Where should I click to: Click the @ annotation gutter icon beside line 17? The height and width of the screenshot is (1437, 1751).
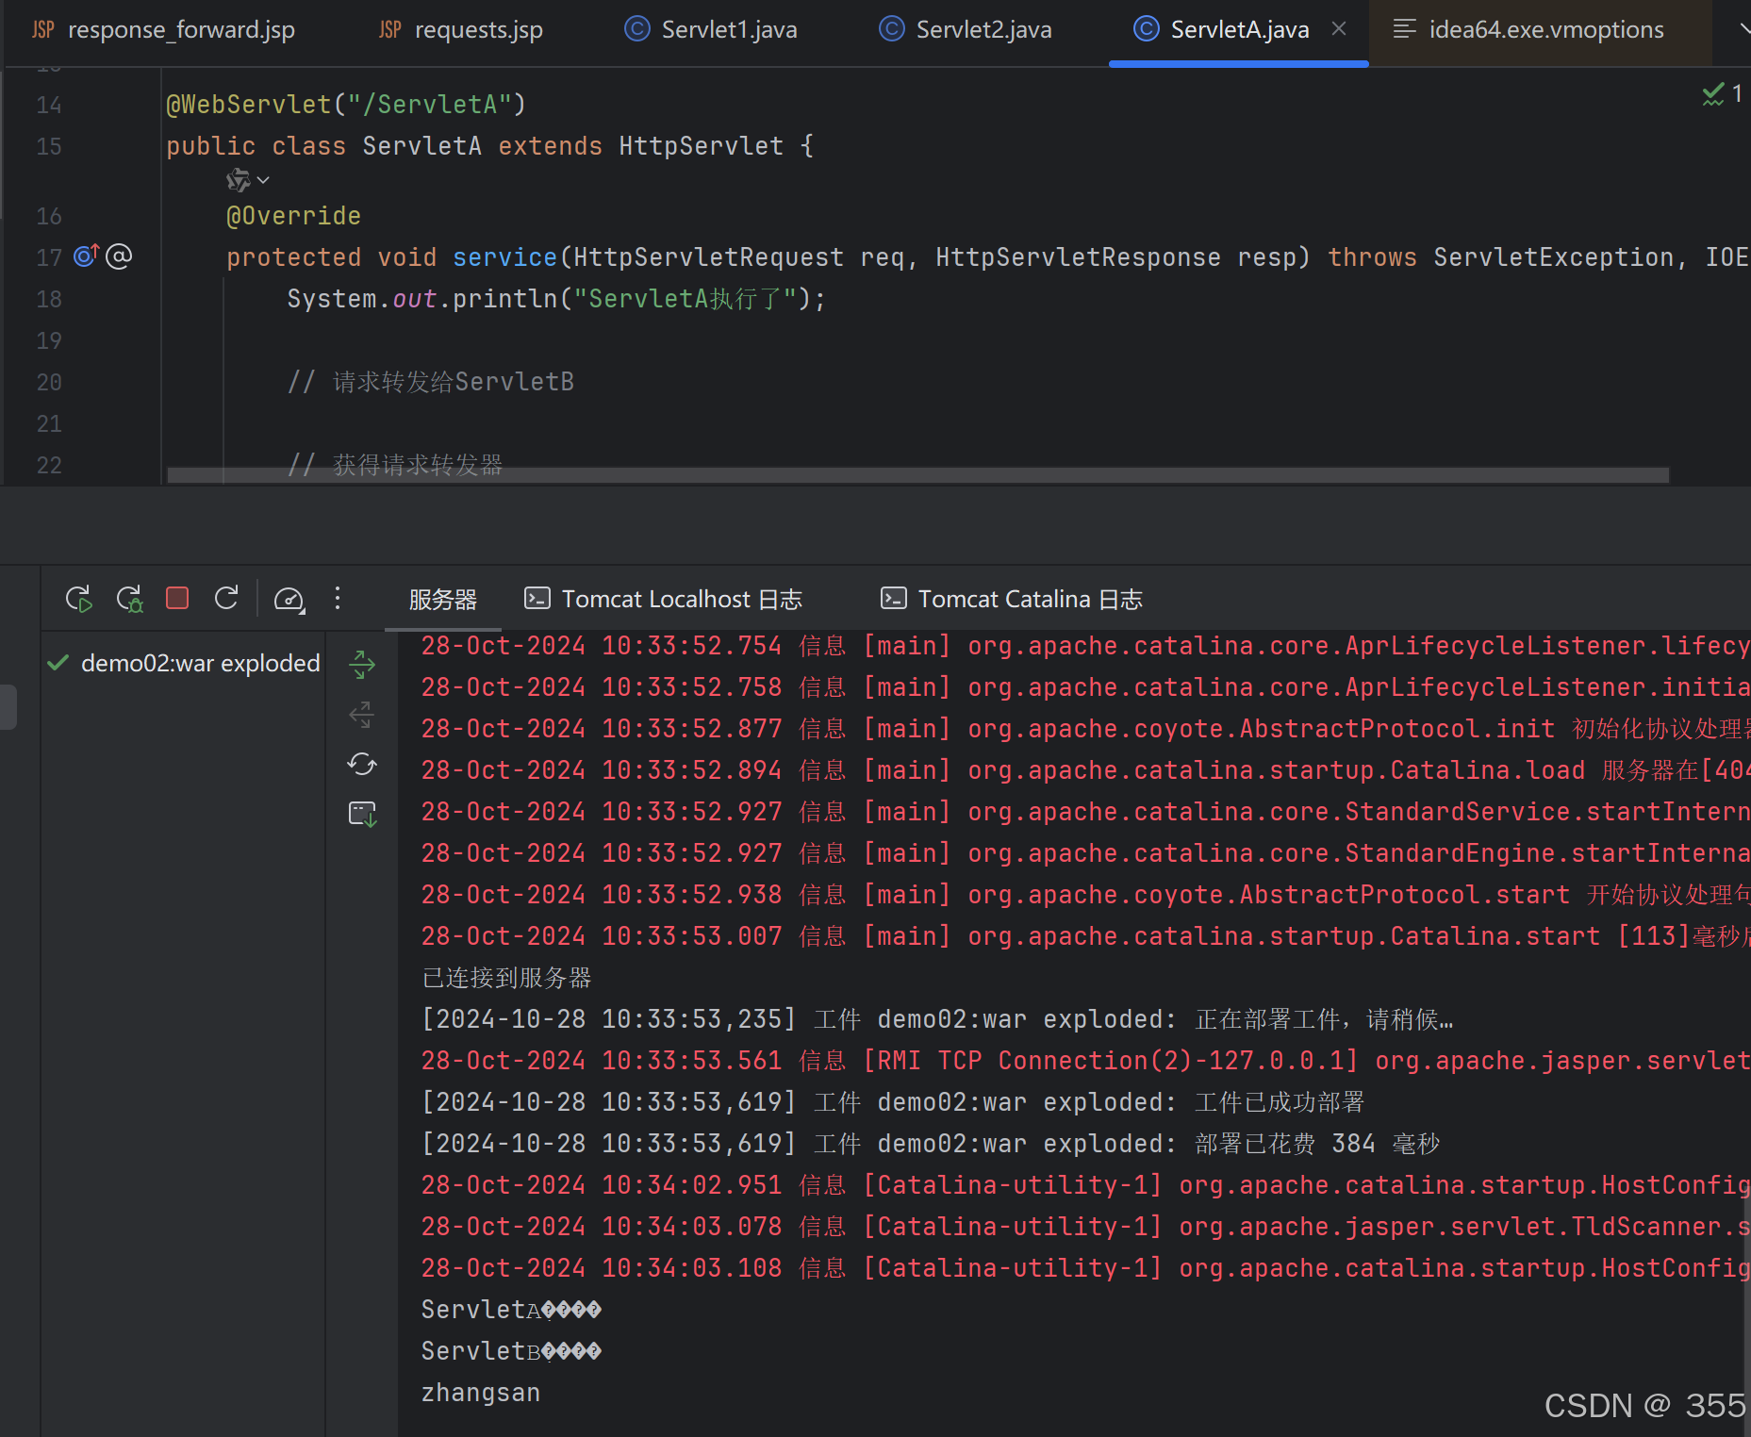pyautogui.click(x=118, y=256)
